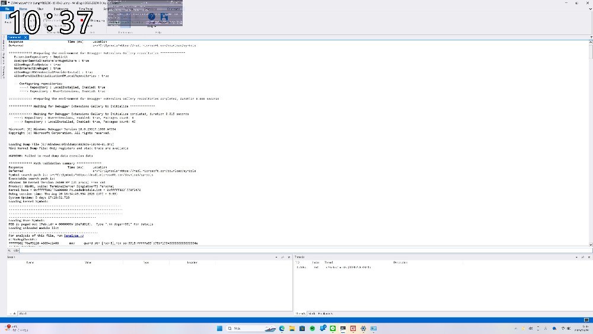
Task: Click the taskbar search box
Action: click(251, 328)
